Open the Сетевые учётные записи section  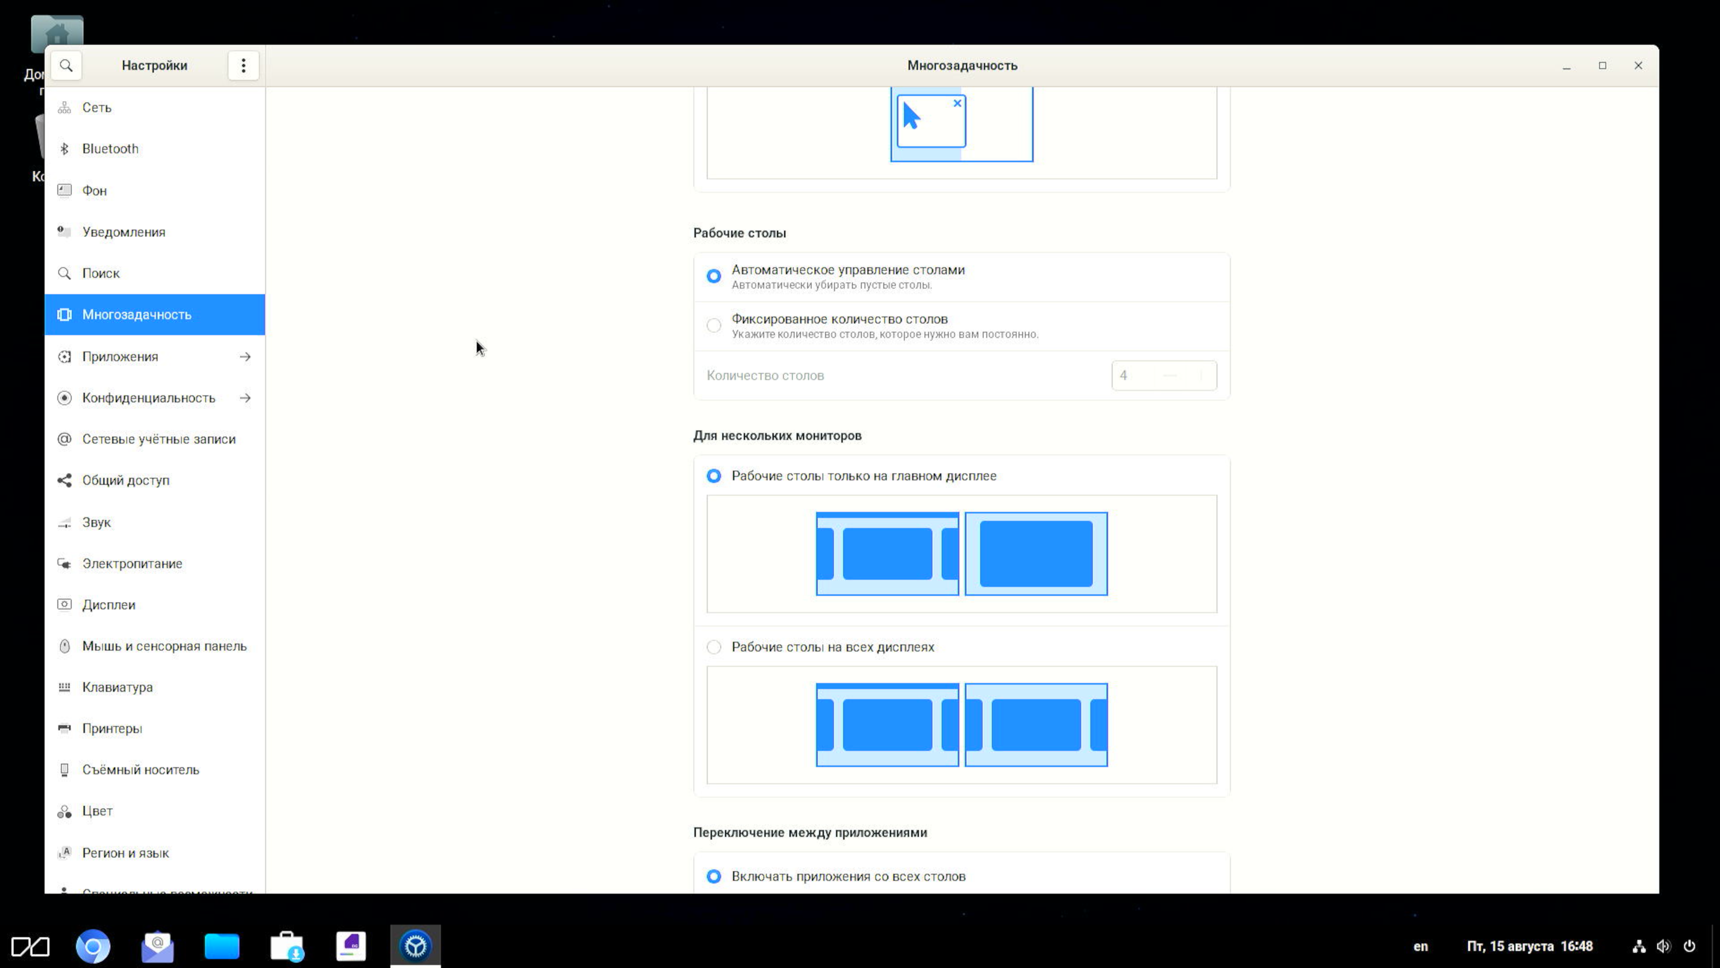point(158,439)
